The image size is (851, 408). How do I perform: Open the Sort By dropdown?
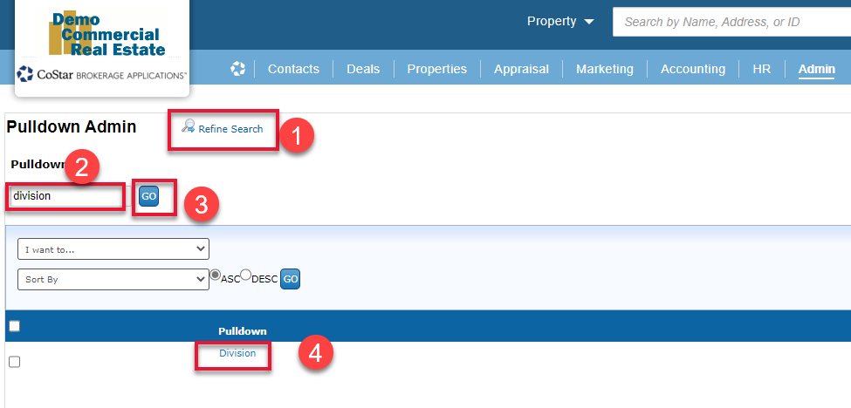click(x=113, y=280)
